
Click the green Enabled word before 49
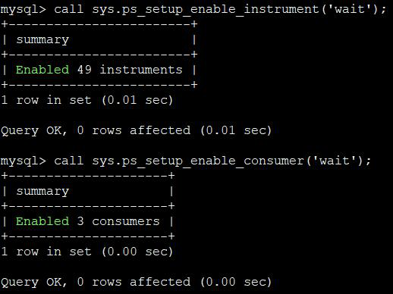42,70
